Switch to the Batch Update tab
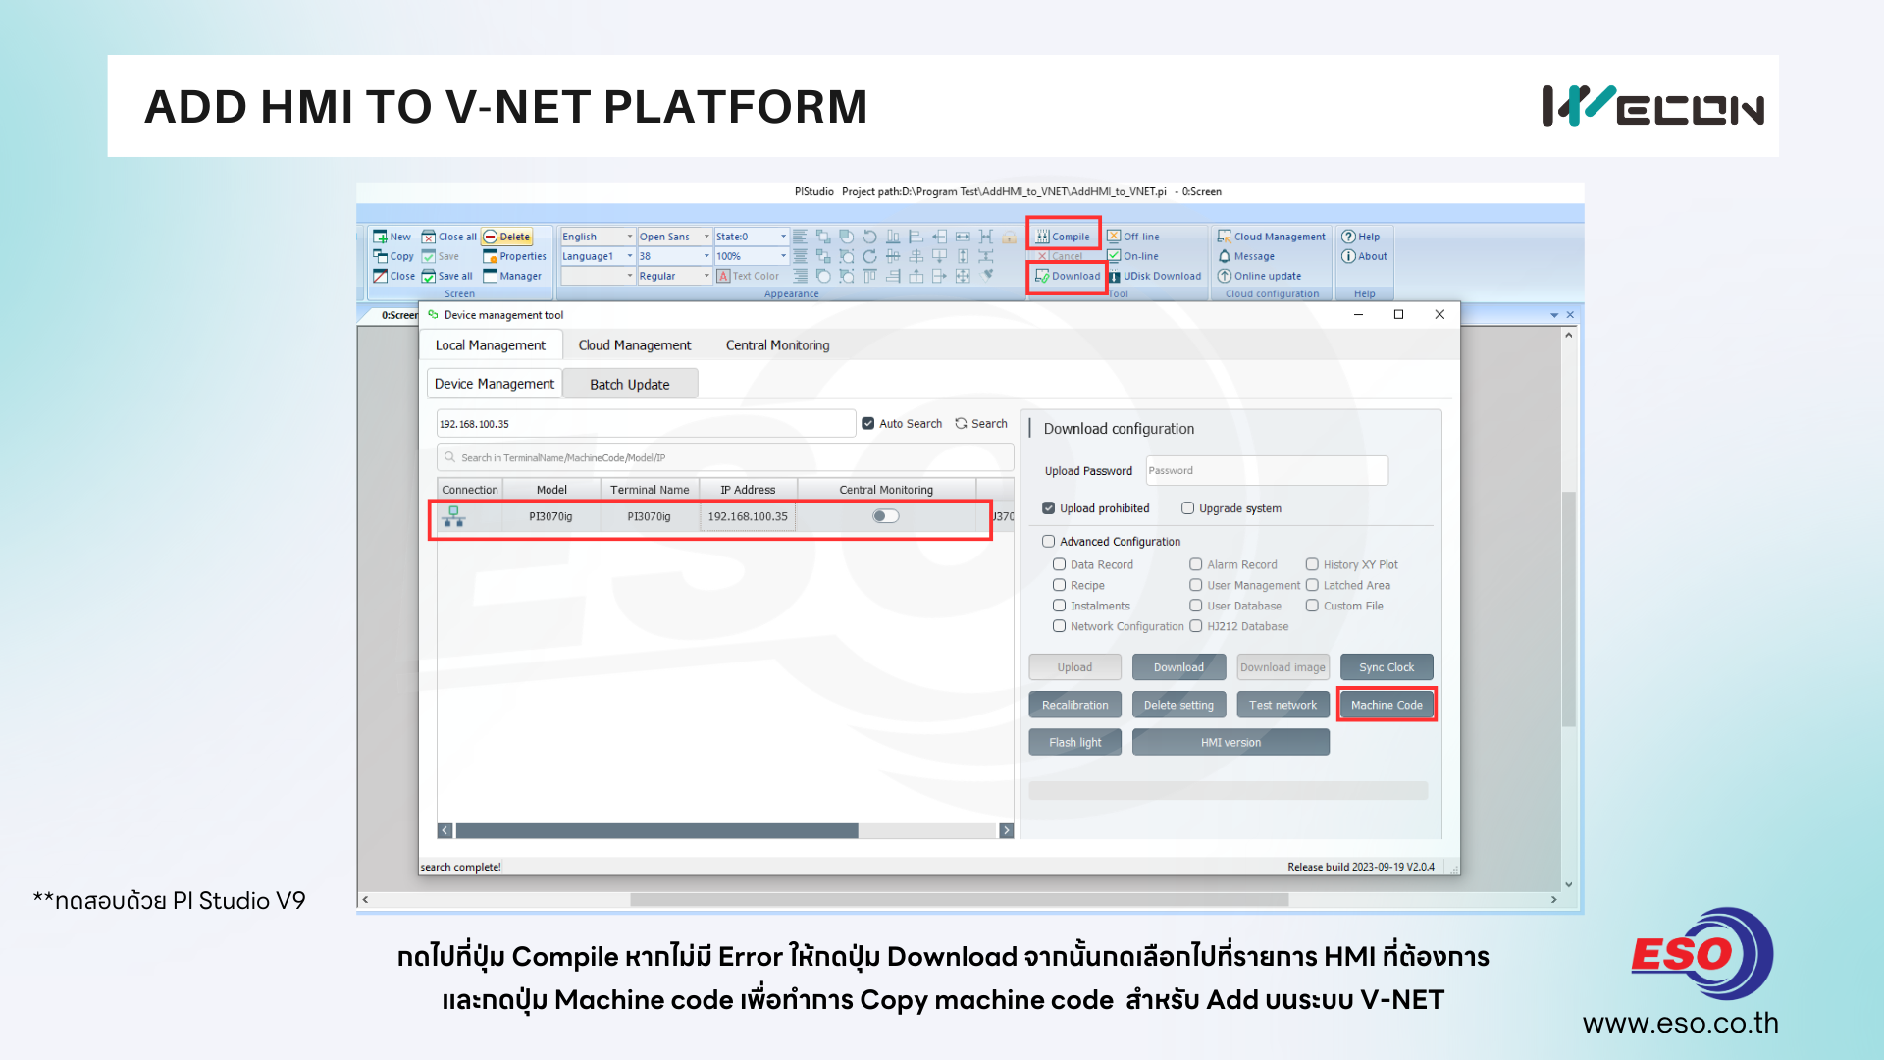Screen dimensions: 1884x1060 tap(629, 384)
